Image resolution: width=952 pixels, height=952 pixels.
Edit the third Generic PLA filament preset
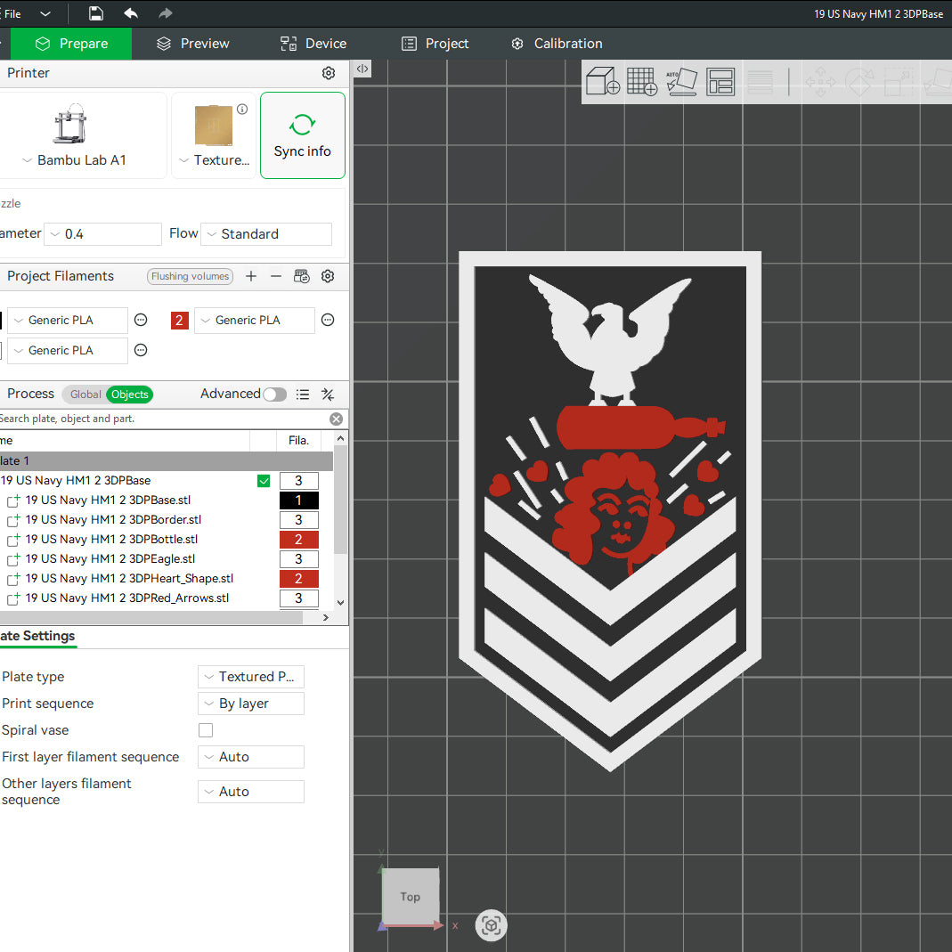pos(141,350)
